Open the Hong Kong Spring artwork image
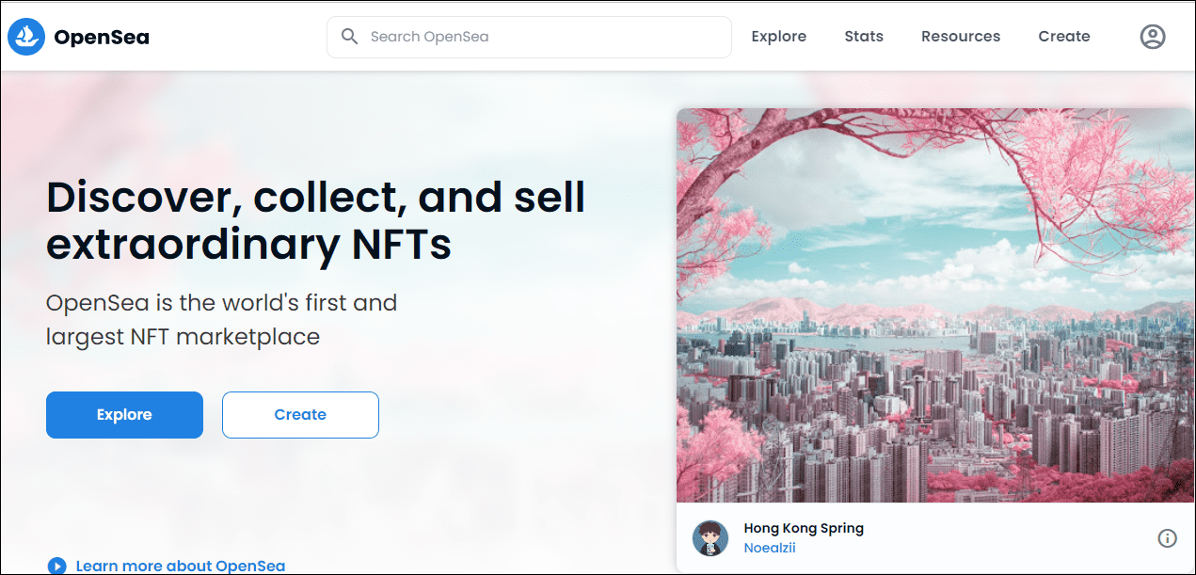The width and height of the screenshot is (1196, 575). pos(935,305)
